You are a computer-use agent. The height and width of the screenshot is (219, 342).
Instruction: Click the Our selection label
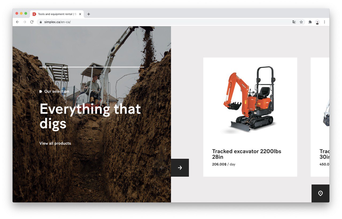(57, 91)
